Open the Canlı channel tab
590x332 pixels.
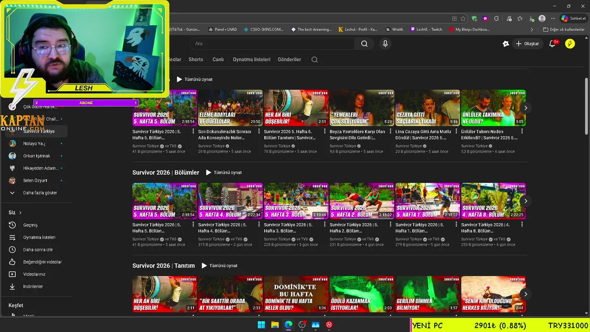tap(218, 59)
